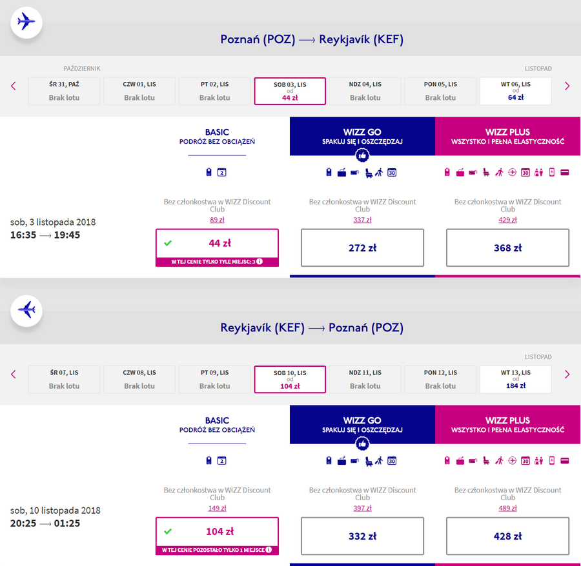Choose return WIZZ GO fare 332 zł
Screen dimensions: 581x566
point(362,536)
